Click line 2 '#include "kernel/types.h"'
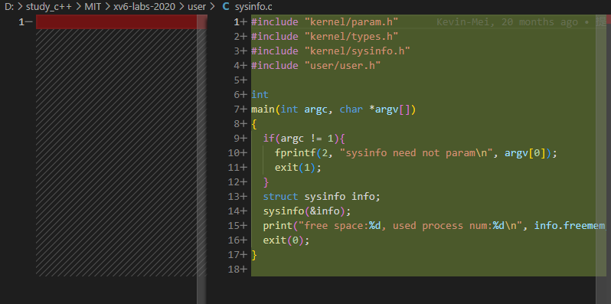The image size is (611, 304). pos(325,36)
